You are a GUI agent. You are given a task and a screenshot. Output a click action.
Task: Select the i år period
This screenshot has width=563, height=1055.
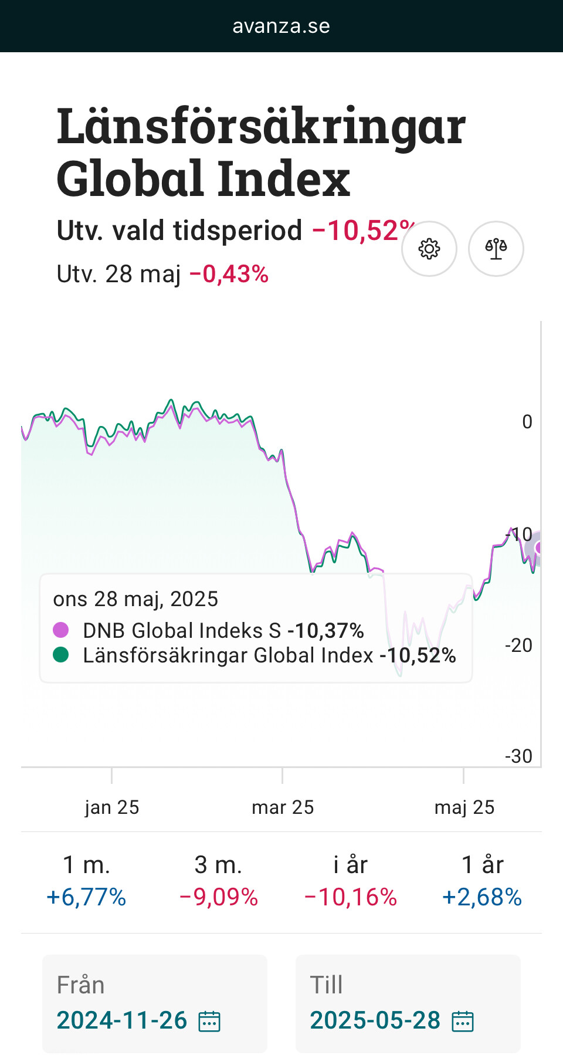click(x=350, y=880)
